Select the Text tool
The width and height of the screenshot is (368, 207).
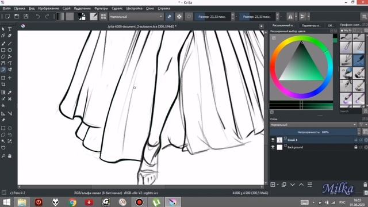click(10, 29)
